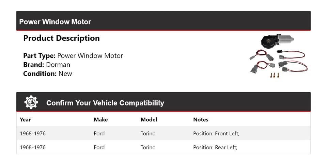Select Torino in the Front Left row
The image size is (327, 165).
tap(148, 133)
